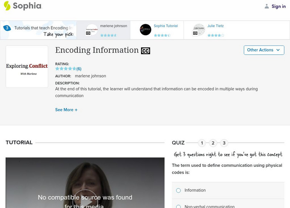Screen dimensions: 290x208
Task: Click the Exploring Conflict tutorial thumbnail
Action: pos(27,66)
